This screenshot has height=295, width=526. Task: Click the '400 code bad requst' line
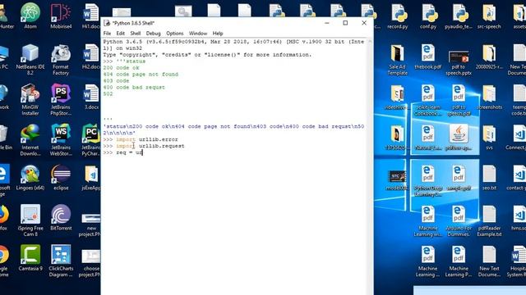point(134,88)
